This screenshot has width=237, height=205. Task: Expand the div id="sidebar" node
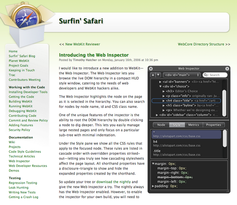coord(157,115)
